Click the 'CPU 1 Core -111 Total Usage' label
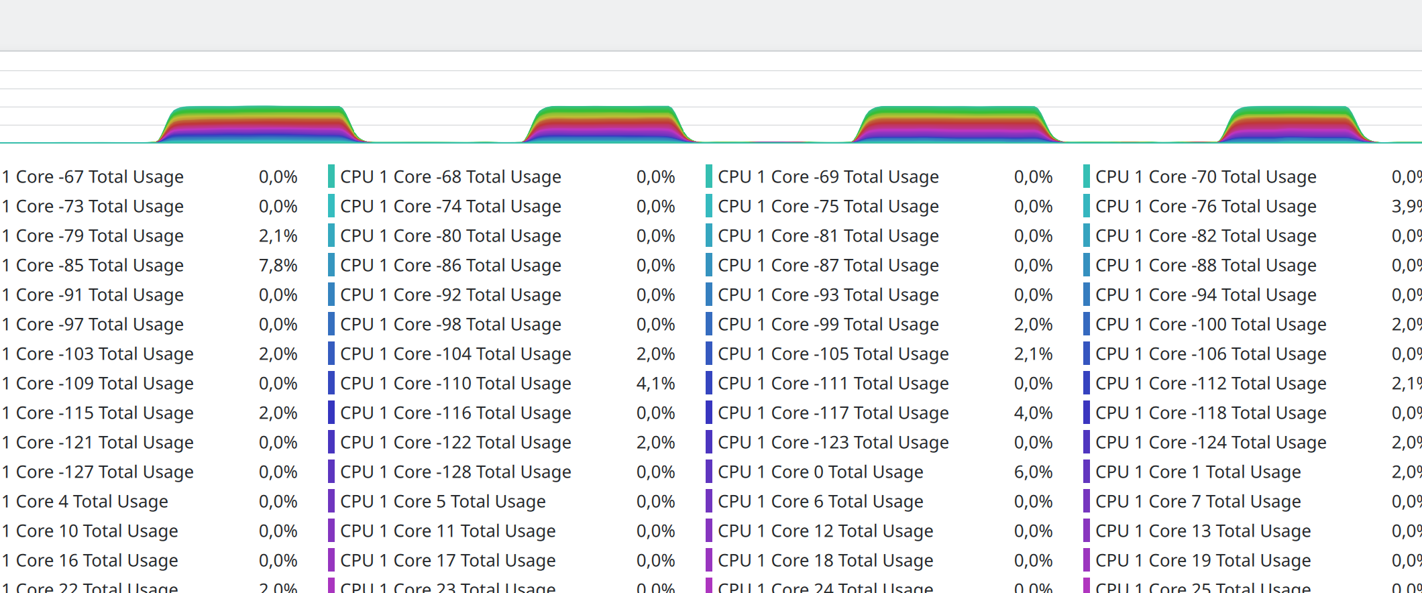Image resolution: width=1422 pixels, height=593 pixels. (834, 384)
